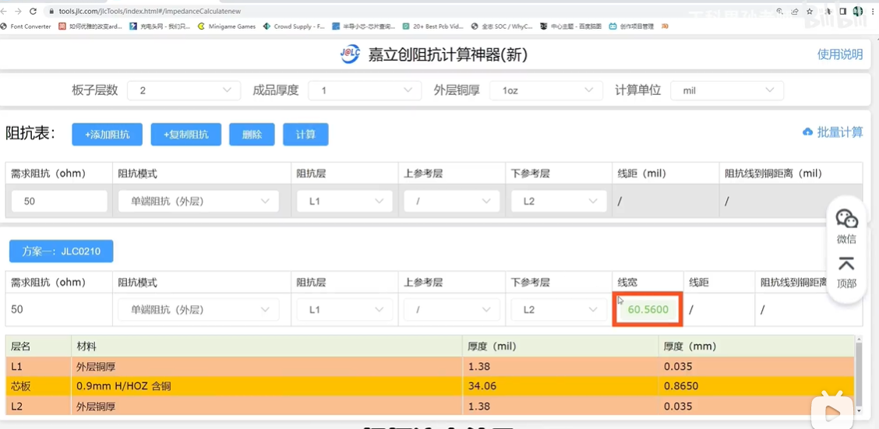Open the 外层铜厚 dropdown showing 1oz
Screen dimensions: 879x429
tap(546, 90)
